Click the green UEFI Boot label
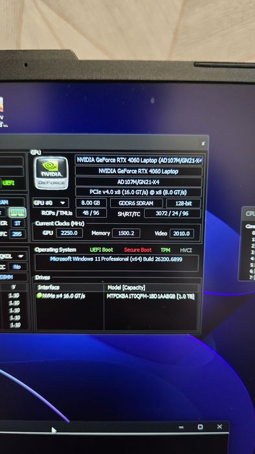Image resolution: width=255 pixels, height=454 pixels. pos(102,250)
